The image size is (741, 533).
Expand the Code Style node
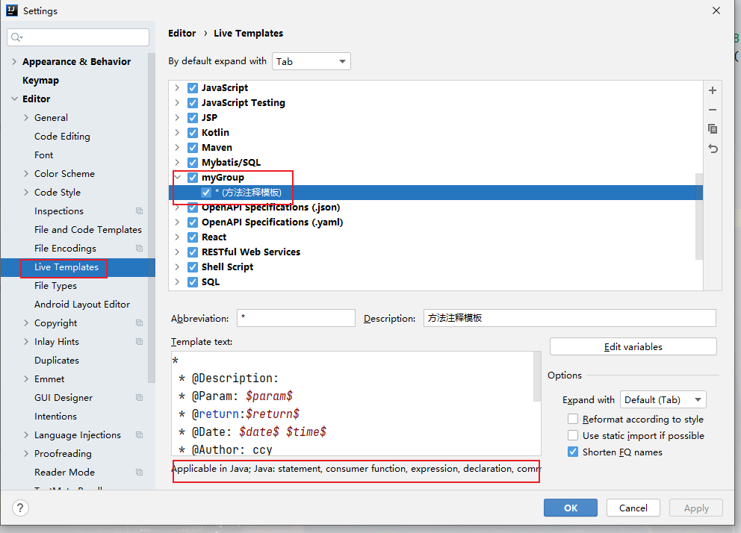(26, 192)
